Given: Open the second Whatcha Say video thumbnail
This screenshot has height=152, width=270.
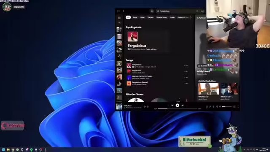Looking at the screenshot, I should [x=229, y=89].
